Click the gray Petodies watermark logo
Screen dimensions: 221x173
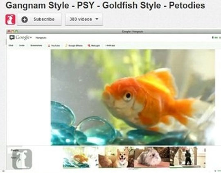[x=22, y=159]
